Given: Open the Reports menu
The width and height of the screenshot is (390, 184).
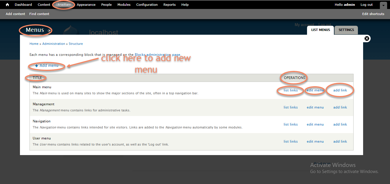Looking at the screenshot, I should click(169, 5).
